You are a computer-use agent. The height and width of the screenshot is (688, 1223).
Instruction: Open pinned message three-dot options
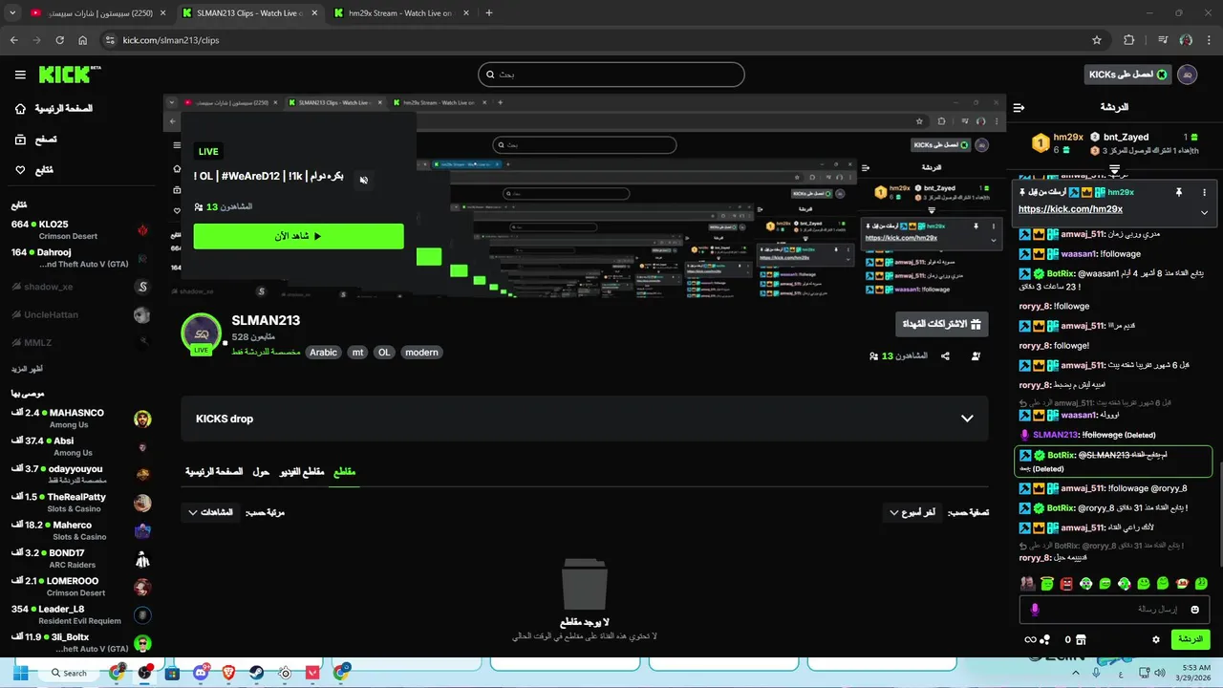pyautogui.click(x=1204, y=192)
